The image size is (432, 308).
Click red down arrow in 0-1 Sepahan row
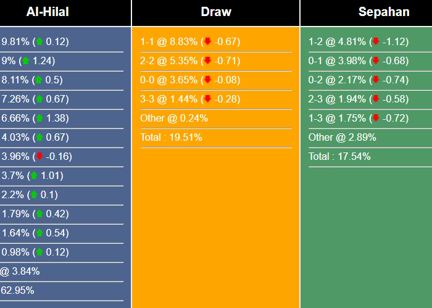click(x=376, y=61)
